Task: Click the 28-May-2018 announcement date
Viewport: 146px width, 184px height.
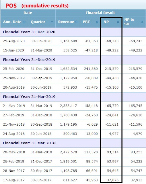Action: (x=14, y=152)
